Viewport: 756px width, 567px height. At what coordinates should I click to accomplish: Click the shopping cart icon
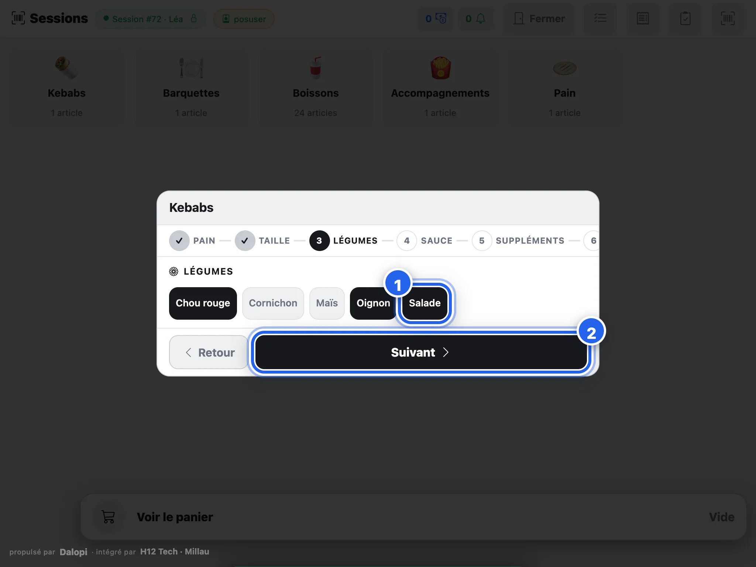pos(108,517)
